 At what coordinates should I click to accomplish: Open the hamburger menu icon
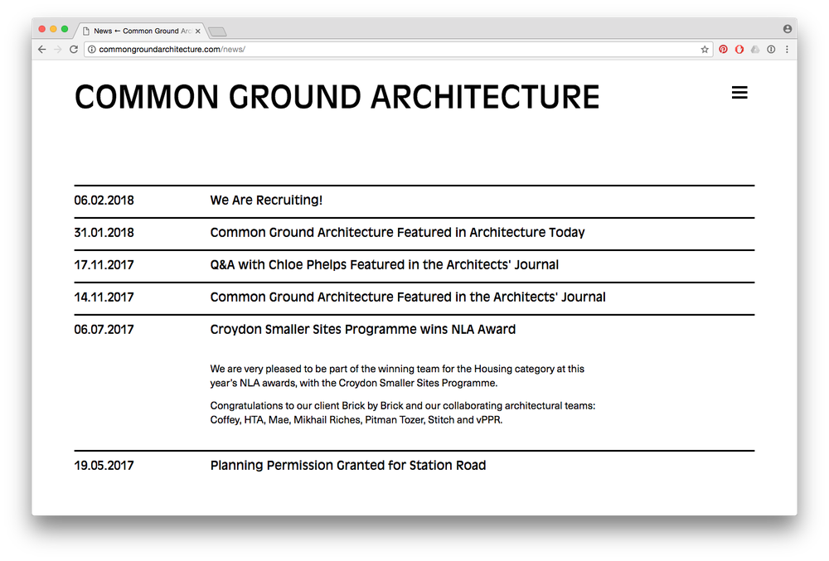(x=739, y=93)
